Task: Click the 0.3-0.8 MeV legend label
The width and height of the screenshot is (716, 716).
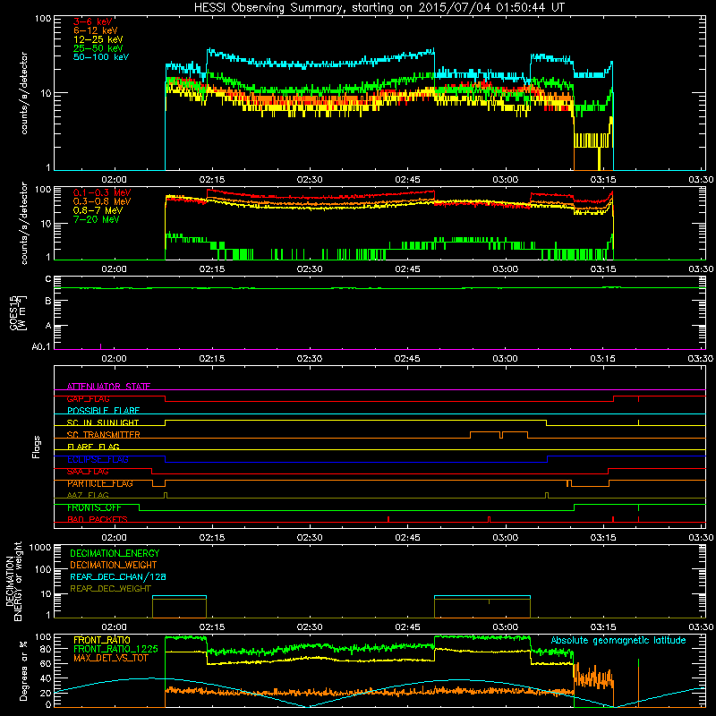Action: pos(102,201)
